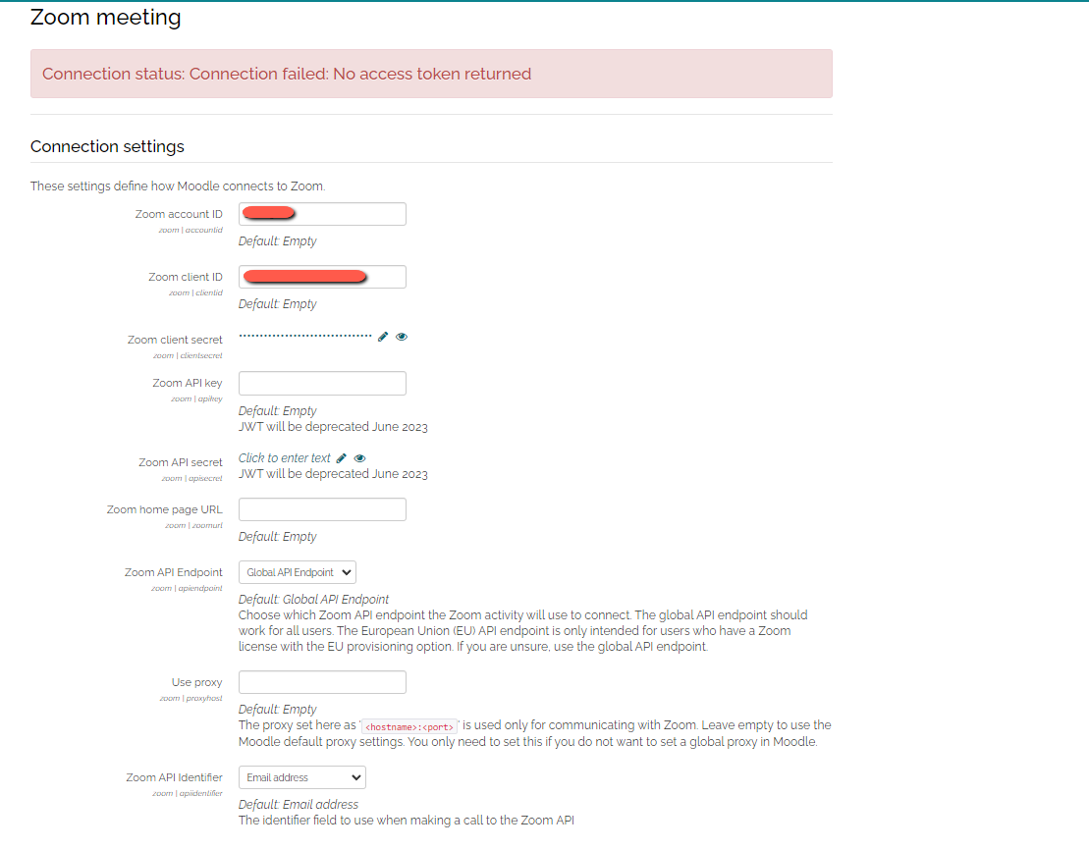Select the Zoom account ID input box
The height and width of the screenshot is (850, 1089).
(x=322, y=213)
